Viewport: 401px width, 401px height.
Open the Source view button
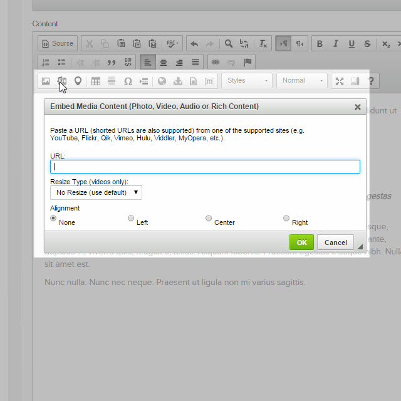coord(58,43)
